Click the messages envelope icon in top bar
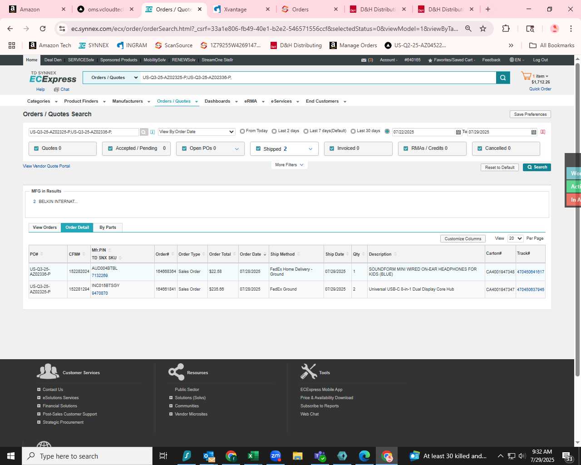The height and width of the screenshot is (465, 581). click(x=364, y=60)
